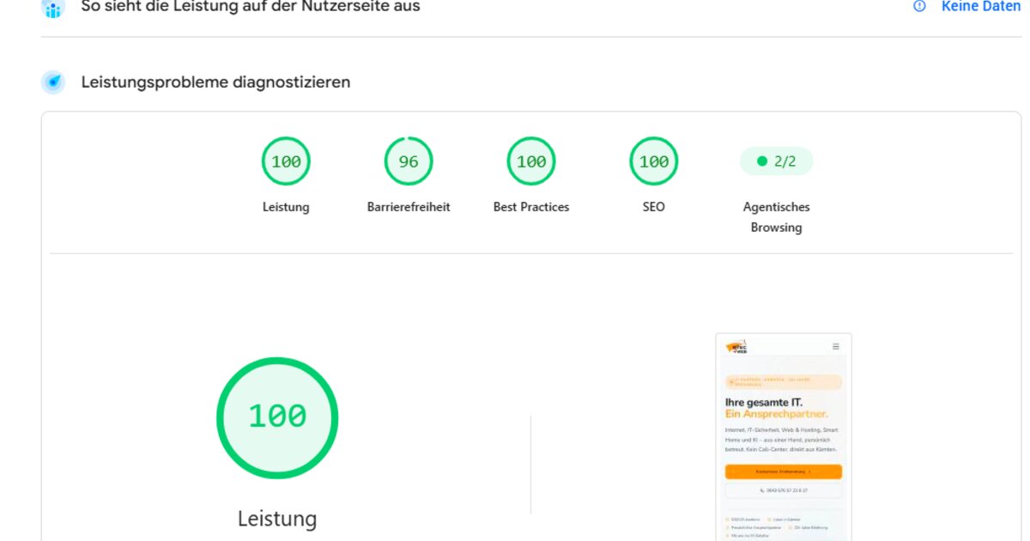Jump to the SEO score gauge
The width and height of the screenshot is (1030, 541).
(654, 161)
